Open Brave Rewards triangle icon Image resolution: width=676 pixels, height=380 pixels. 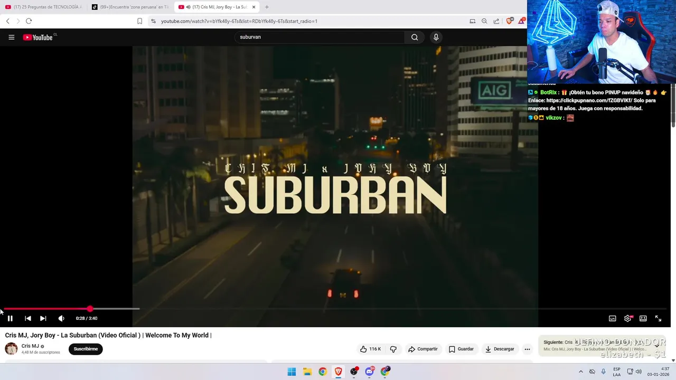click(522, 21)
